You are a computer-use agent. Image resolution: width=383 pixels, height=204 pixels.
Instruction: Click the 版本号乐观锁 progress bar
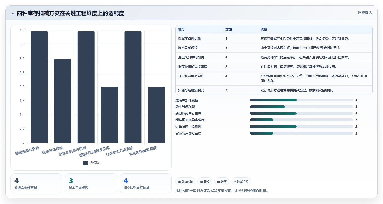(x=301, y=107)
